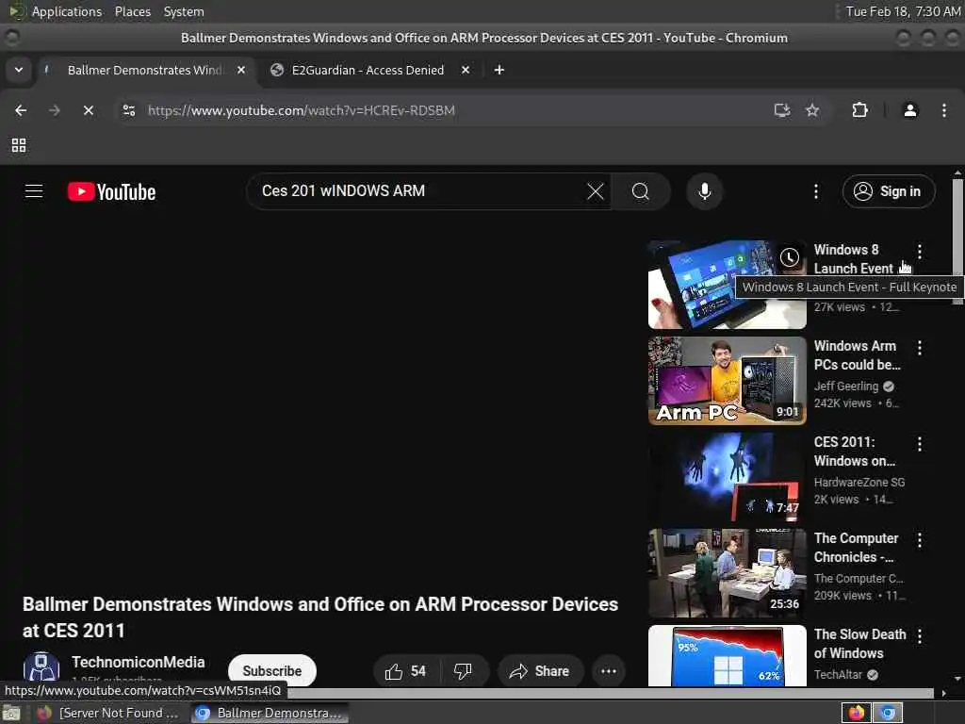965x724 pixels.
Task: Open the Applications menu
Action: pos(67,11)
